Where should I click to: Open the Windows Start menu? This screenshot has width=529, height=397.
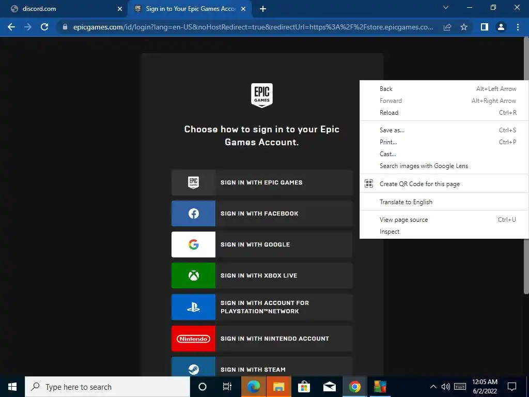pos(12,387)
